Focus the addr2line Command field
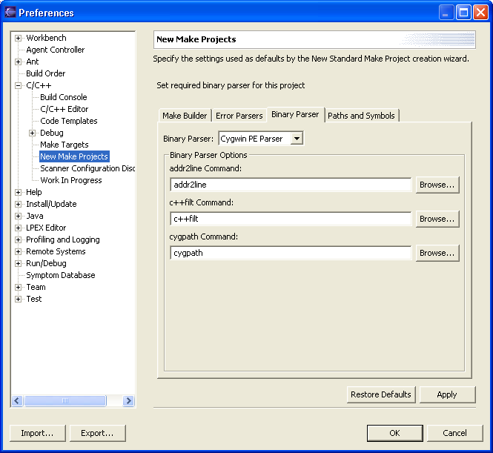 coord(291,185)
